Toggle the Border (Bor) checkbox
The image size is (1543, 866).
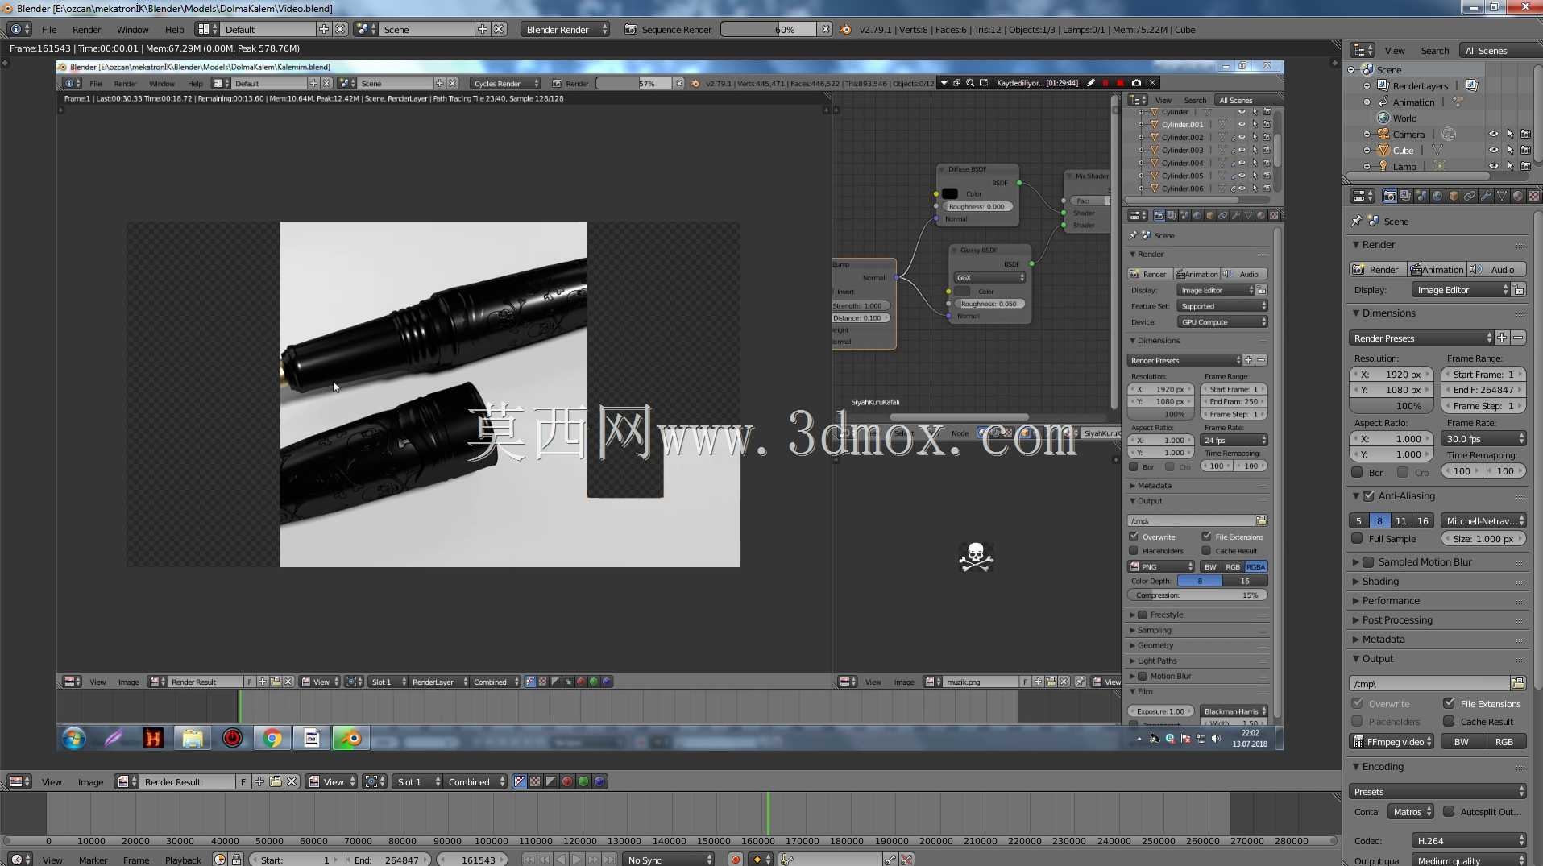[1358, 472]
